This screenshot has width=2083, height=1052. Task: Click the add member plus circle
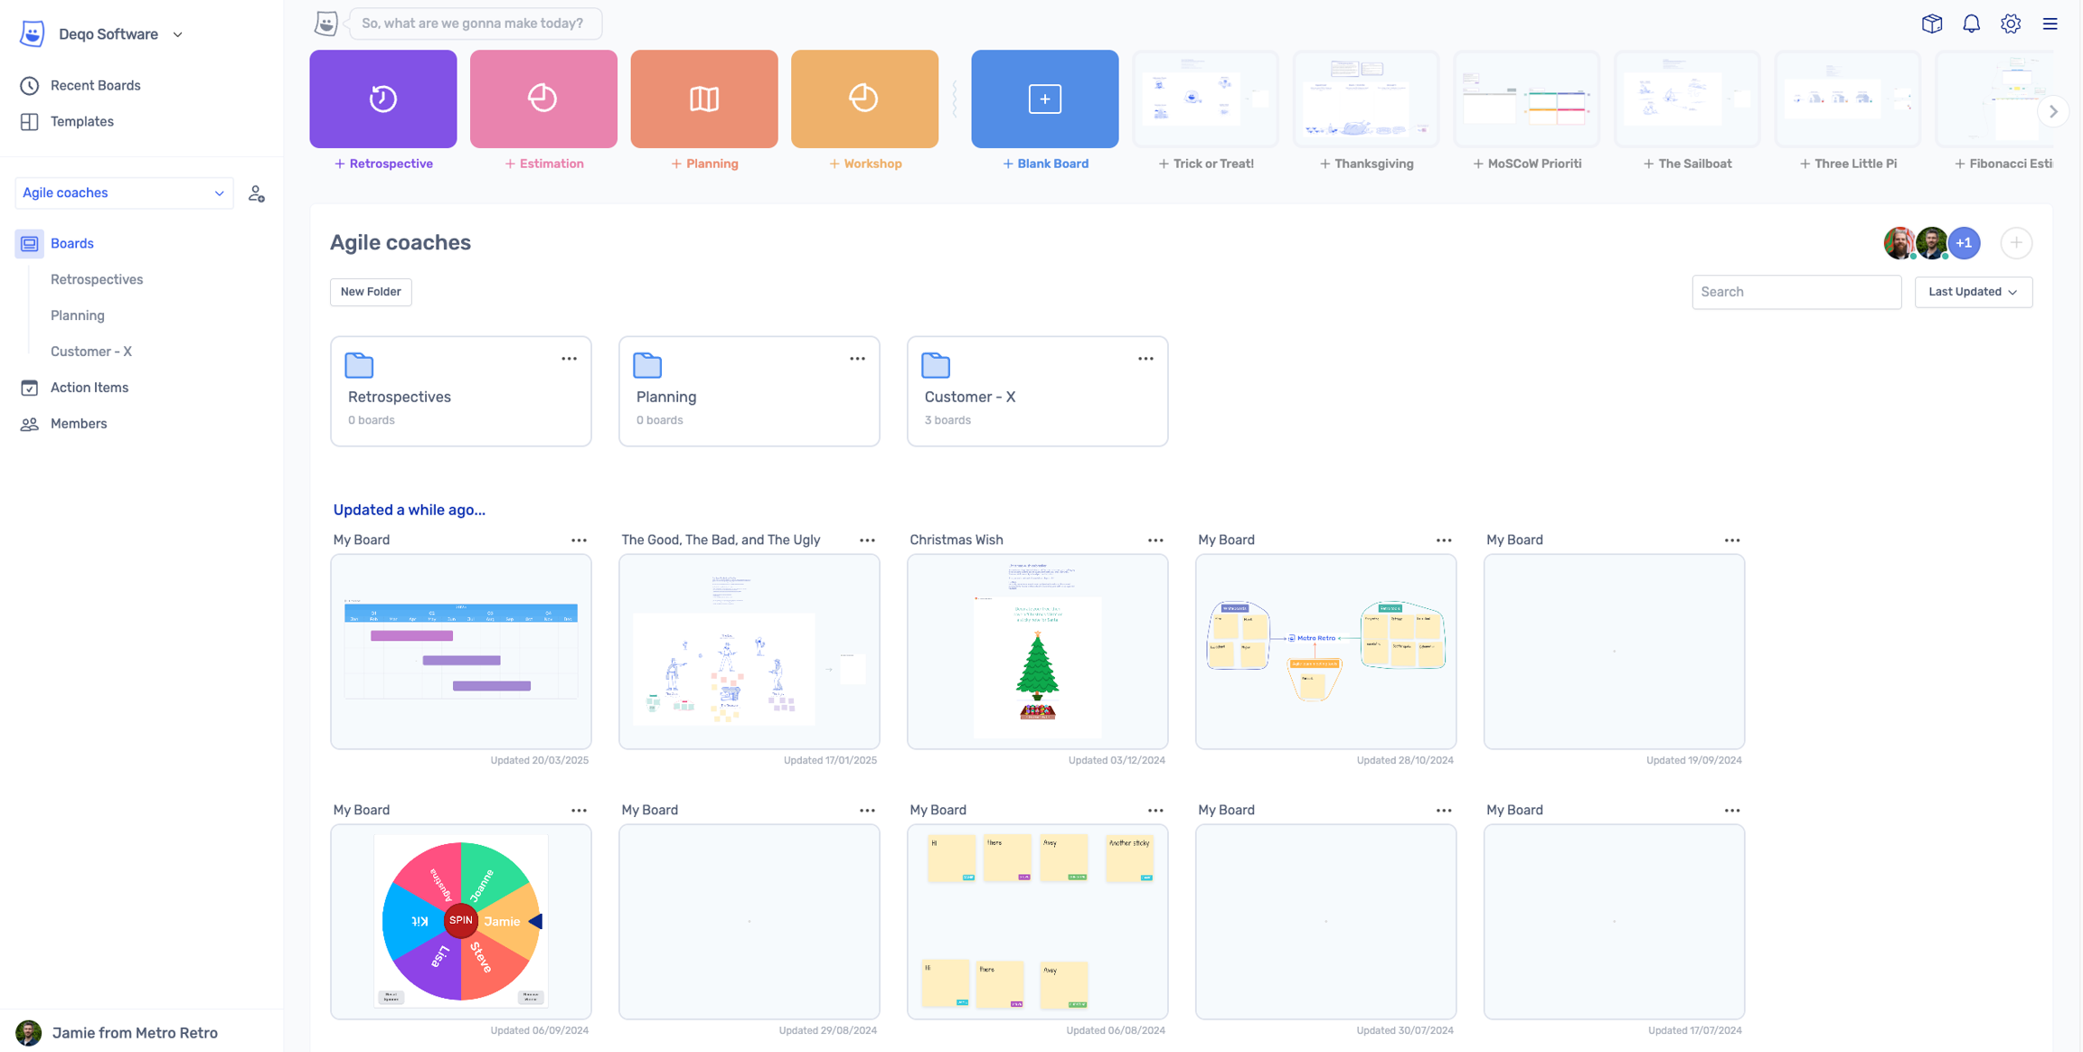point(2016,243)
